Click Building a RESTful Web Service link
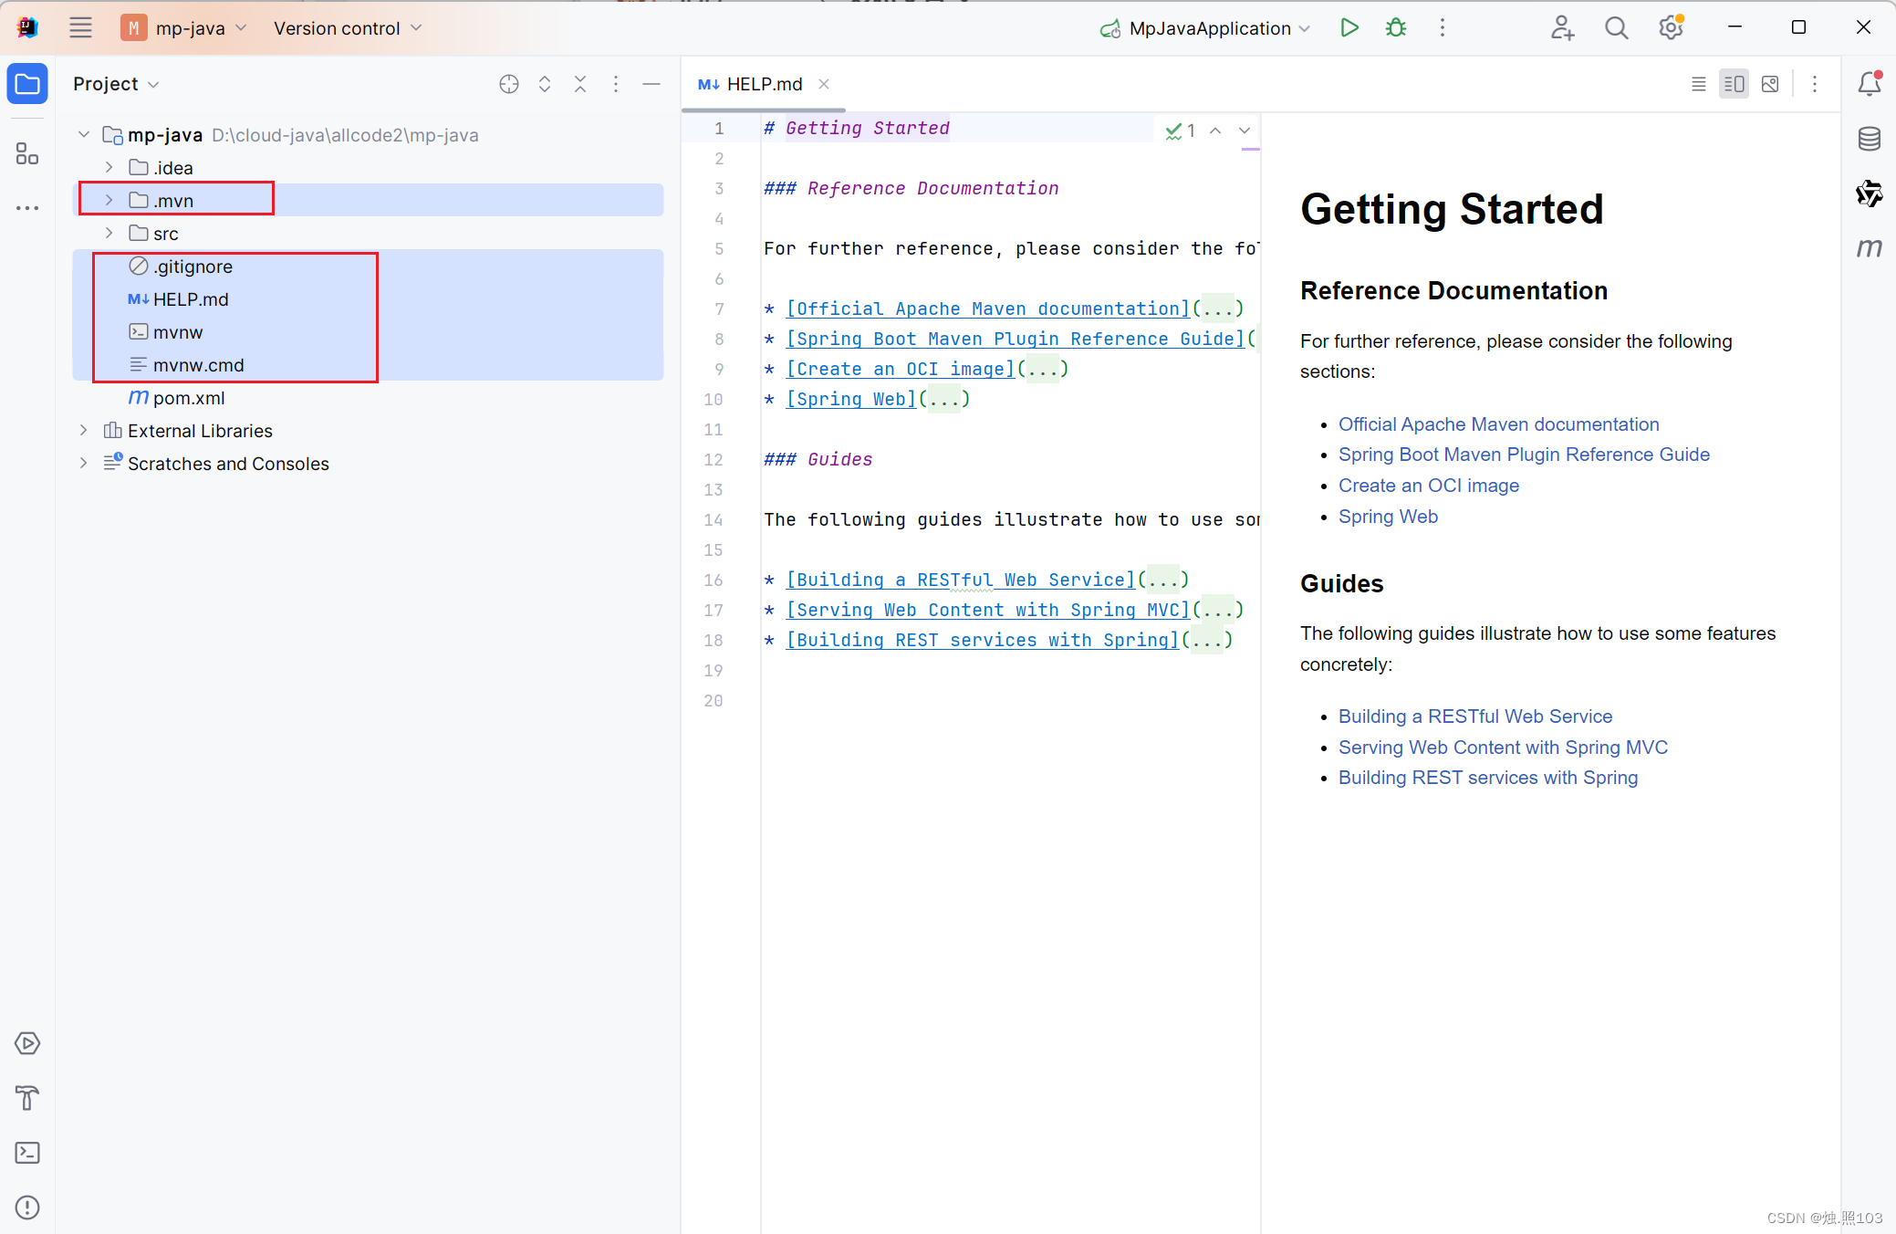Viewport: 1896px width, 1234px height. [1474, 716]
